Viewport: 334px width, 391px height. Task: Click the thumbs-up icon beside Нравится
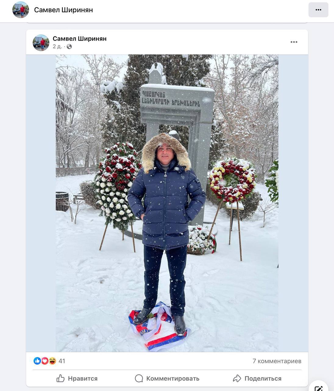coord(60,378)
